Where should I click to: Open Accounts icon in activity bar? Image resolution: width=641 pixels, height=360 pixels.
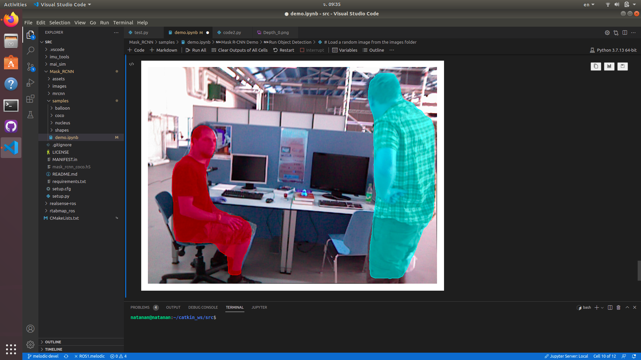click(x=30, y=329)
